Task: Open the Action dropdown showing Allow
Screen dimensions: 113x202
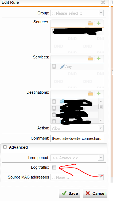Action: click(x=77, y=128)
